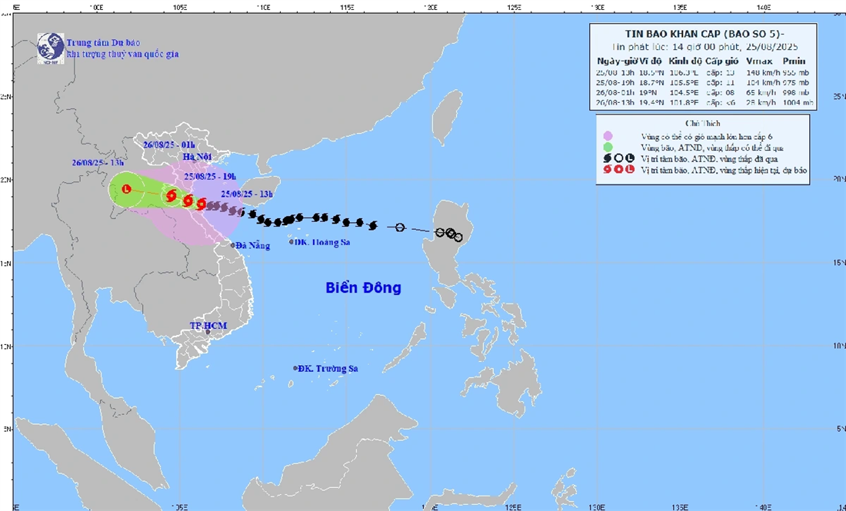Click the Hà Nội label
Image resolution: width=846 pixels, height=511 pixels.
(x=197, y=157)
